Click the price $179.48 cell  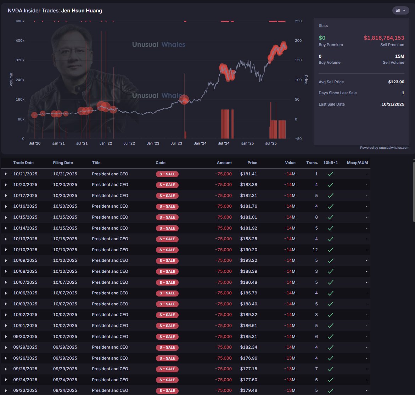248,390
